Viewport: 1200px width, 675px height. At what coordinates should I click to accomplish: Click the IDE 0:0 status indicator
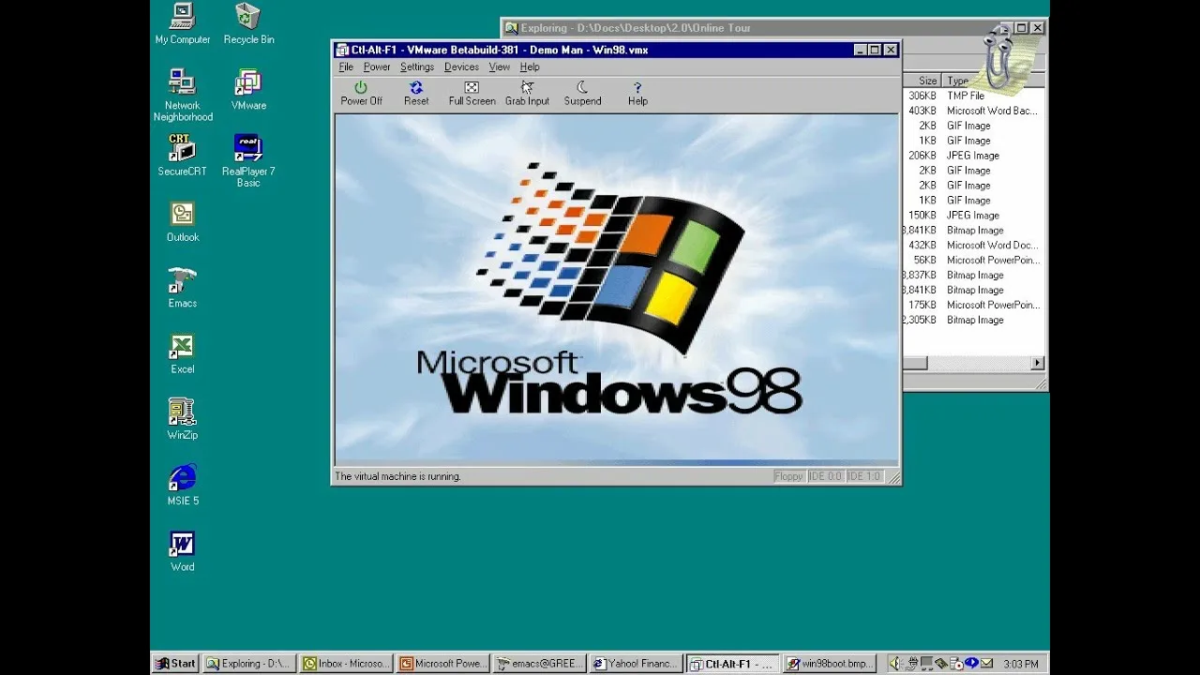pyautogui.click(x=825, y=476)
